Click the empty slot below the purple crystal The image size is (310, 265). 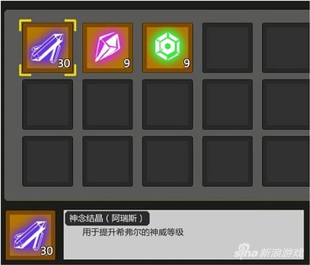coord(47,105)
